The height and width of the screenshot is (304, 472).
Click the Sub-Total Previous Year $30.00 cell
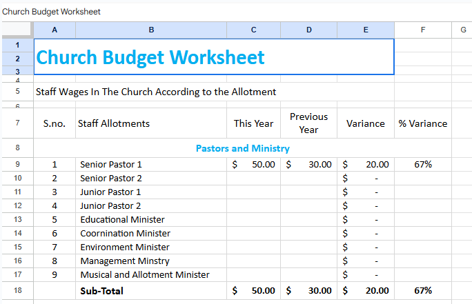coord(309,291)
